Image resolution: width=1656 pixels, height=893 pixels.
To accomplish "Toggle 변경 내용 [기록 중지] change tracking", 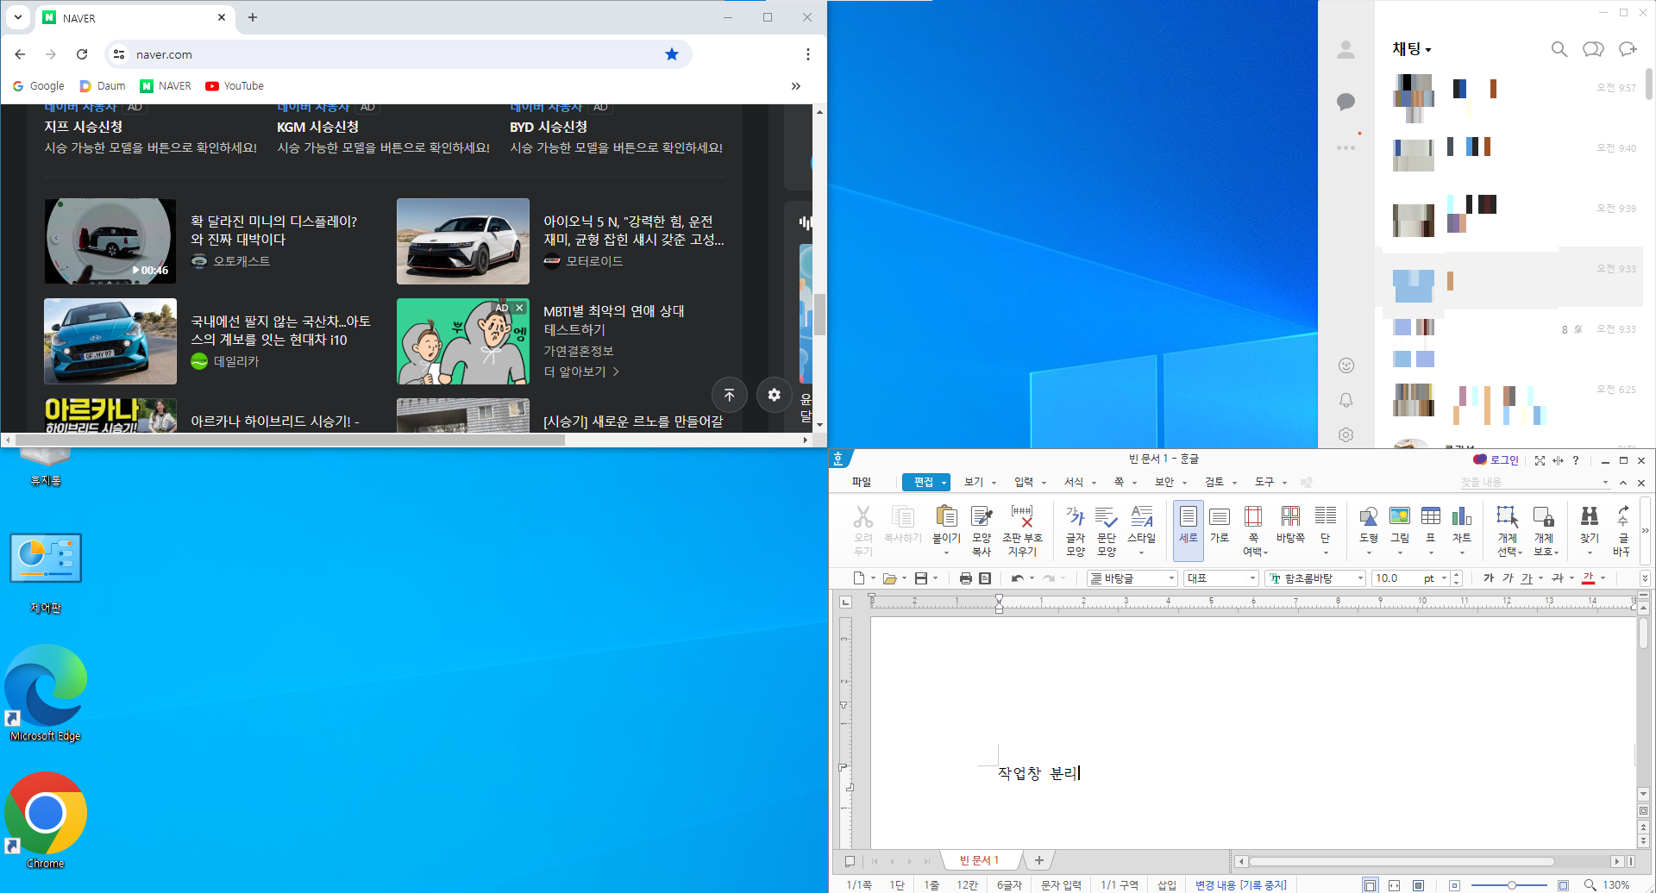I will pyautogui.click(x=1240, y=885).
